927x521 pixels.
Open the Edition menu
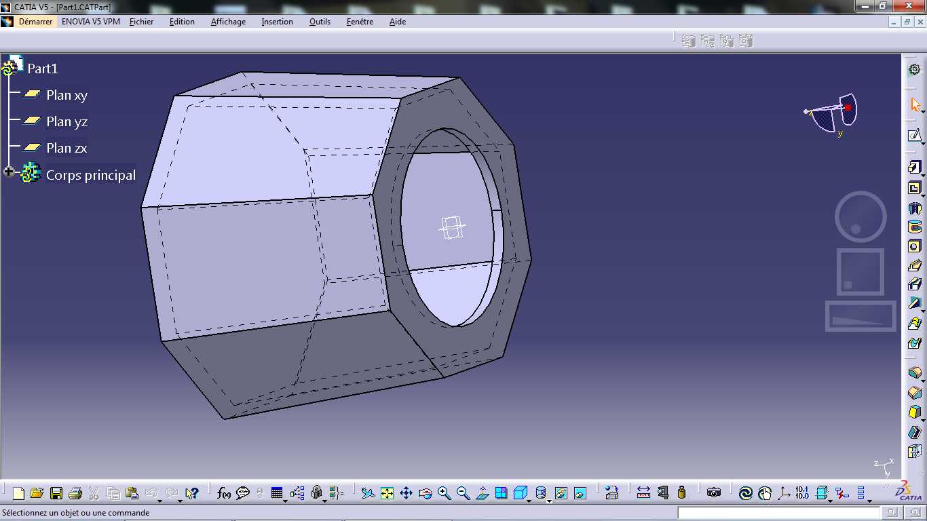click(182, 22)
